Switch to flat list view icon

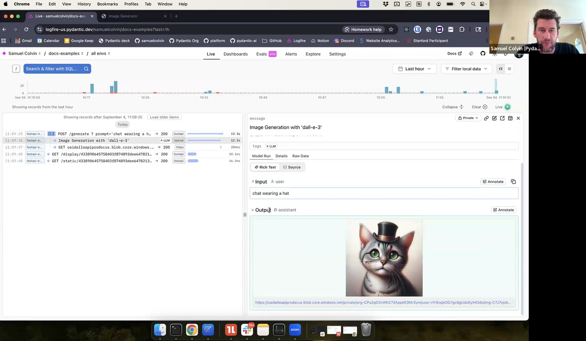point(509,69)
